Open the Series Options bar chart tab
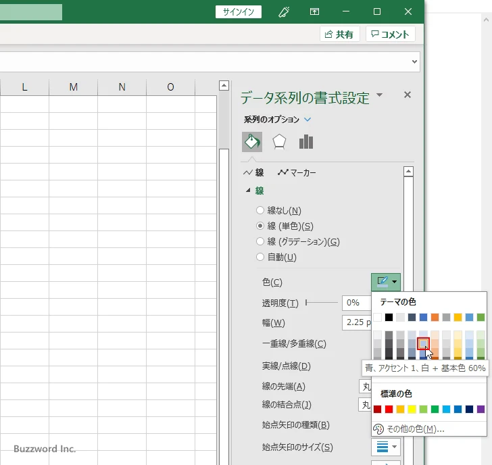Screen dimensions: 492x465 (306, 142)
